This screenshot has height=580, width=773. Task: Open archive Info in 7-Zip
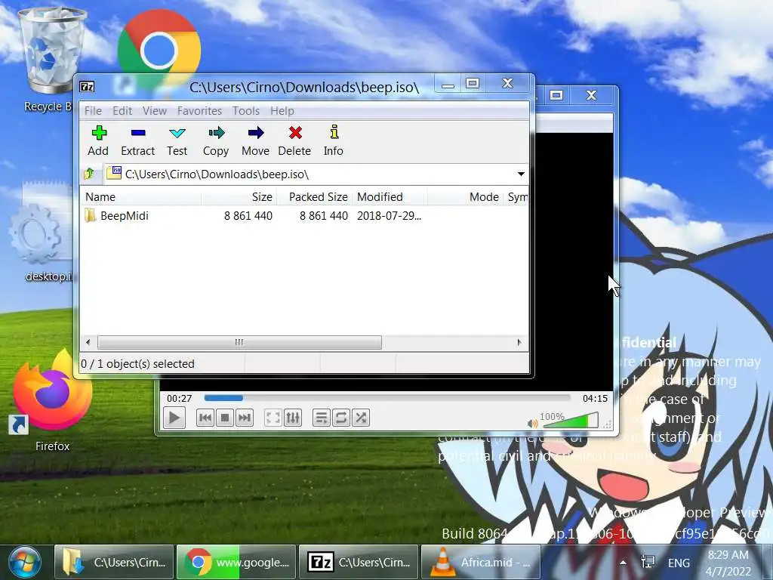point(334,140)
